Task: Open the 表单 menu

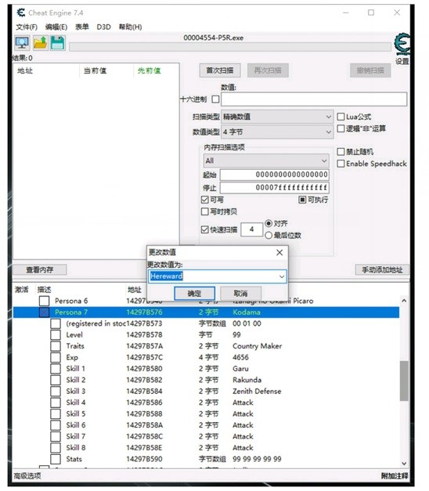Action: point(81,27)
